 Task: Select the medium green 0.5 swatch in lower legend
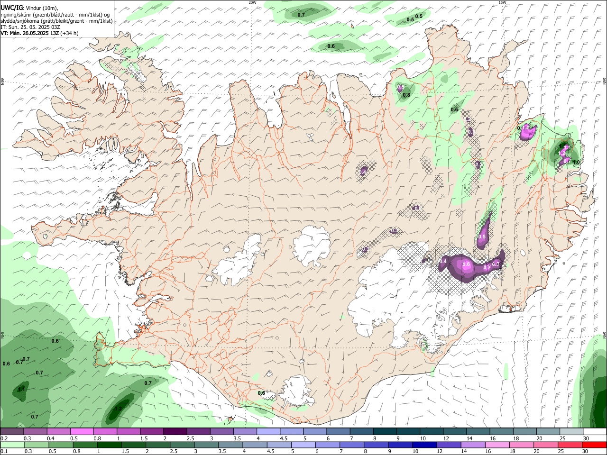coord(61,445)
